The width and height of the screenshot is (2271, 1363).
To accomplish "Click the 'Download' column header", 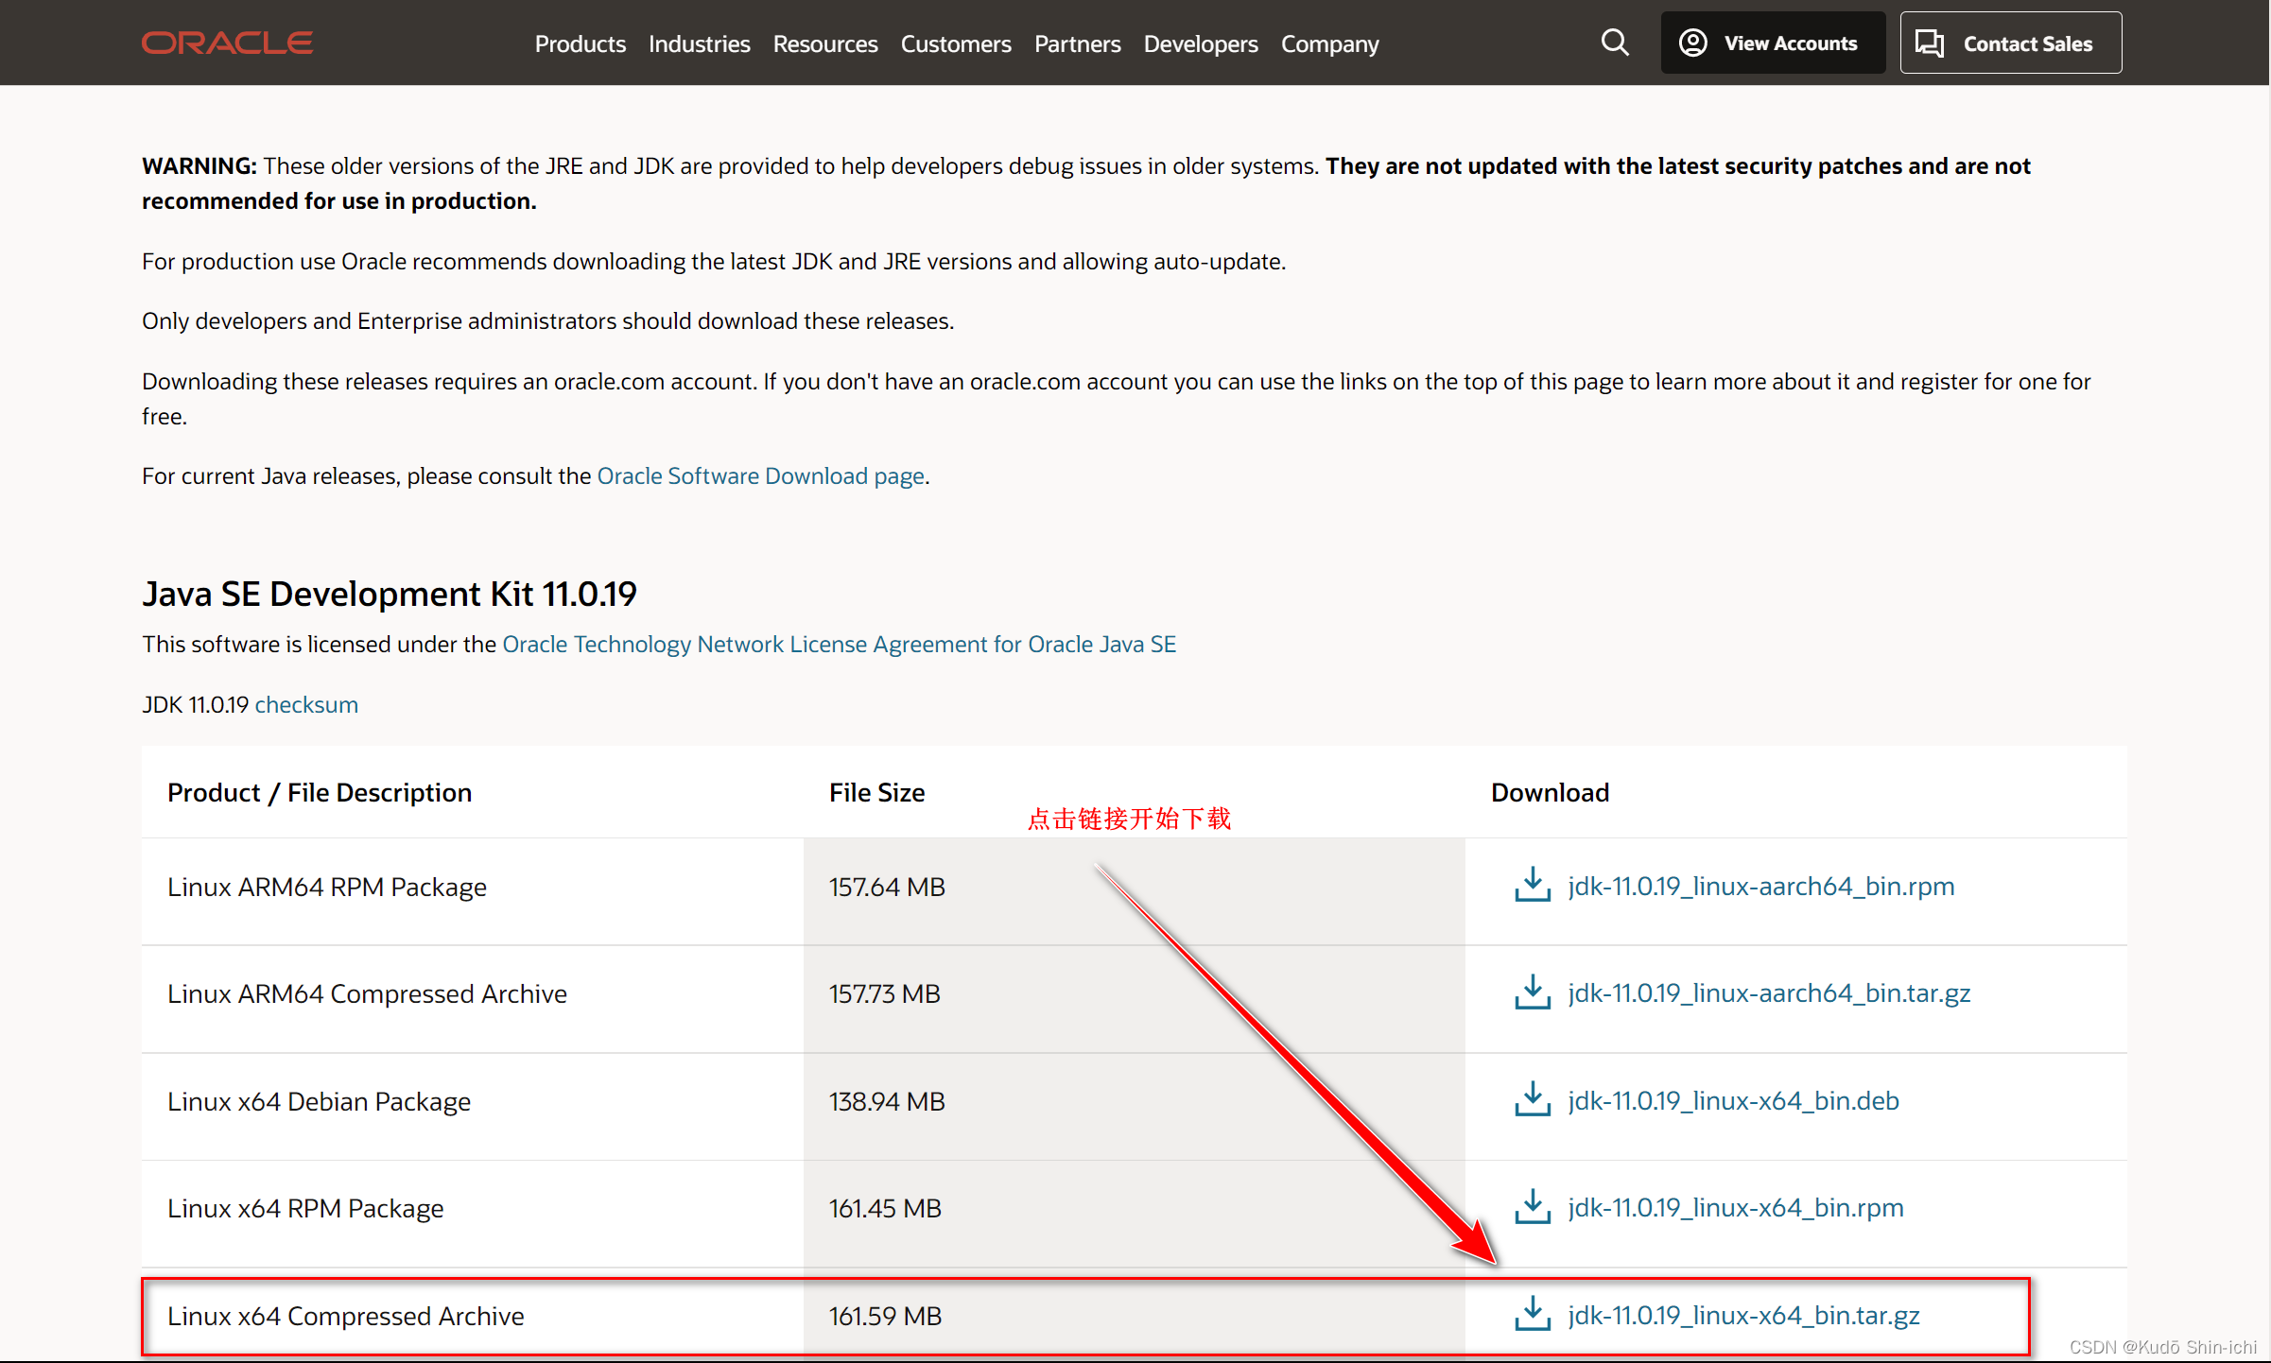I will 1550,792.
